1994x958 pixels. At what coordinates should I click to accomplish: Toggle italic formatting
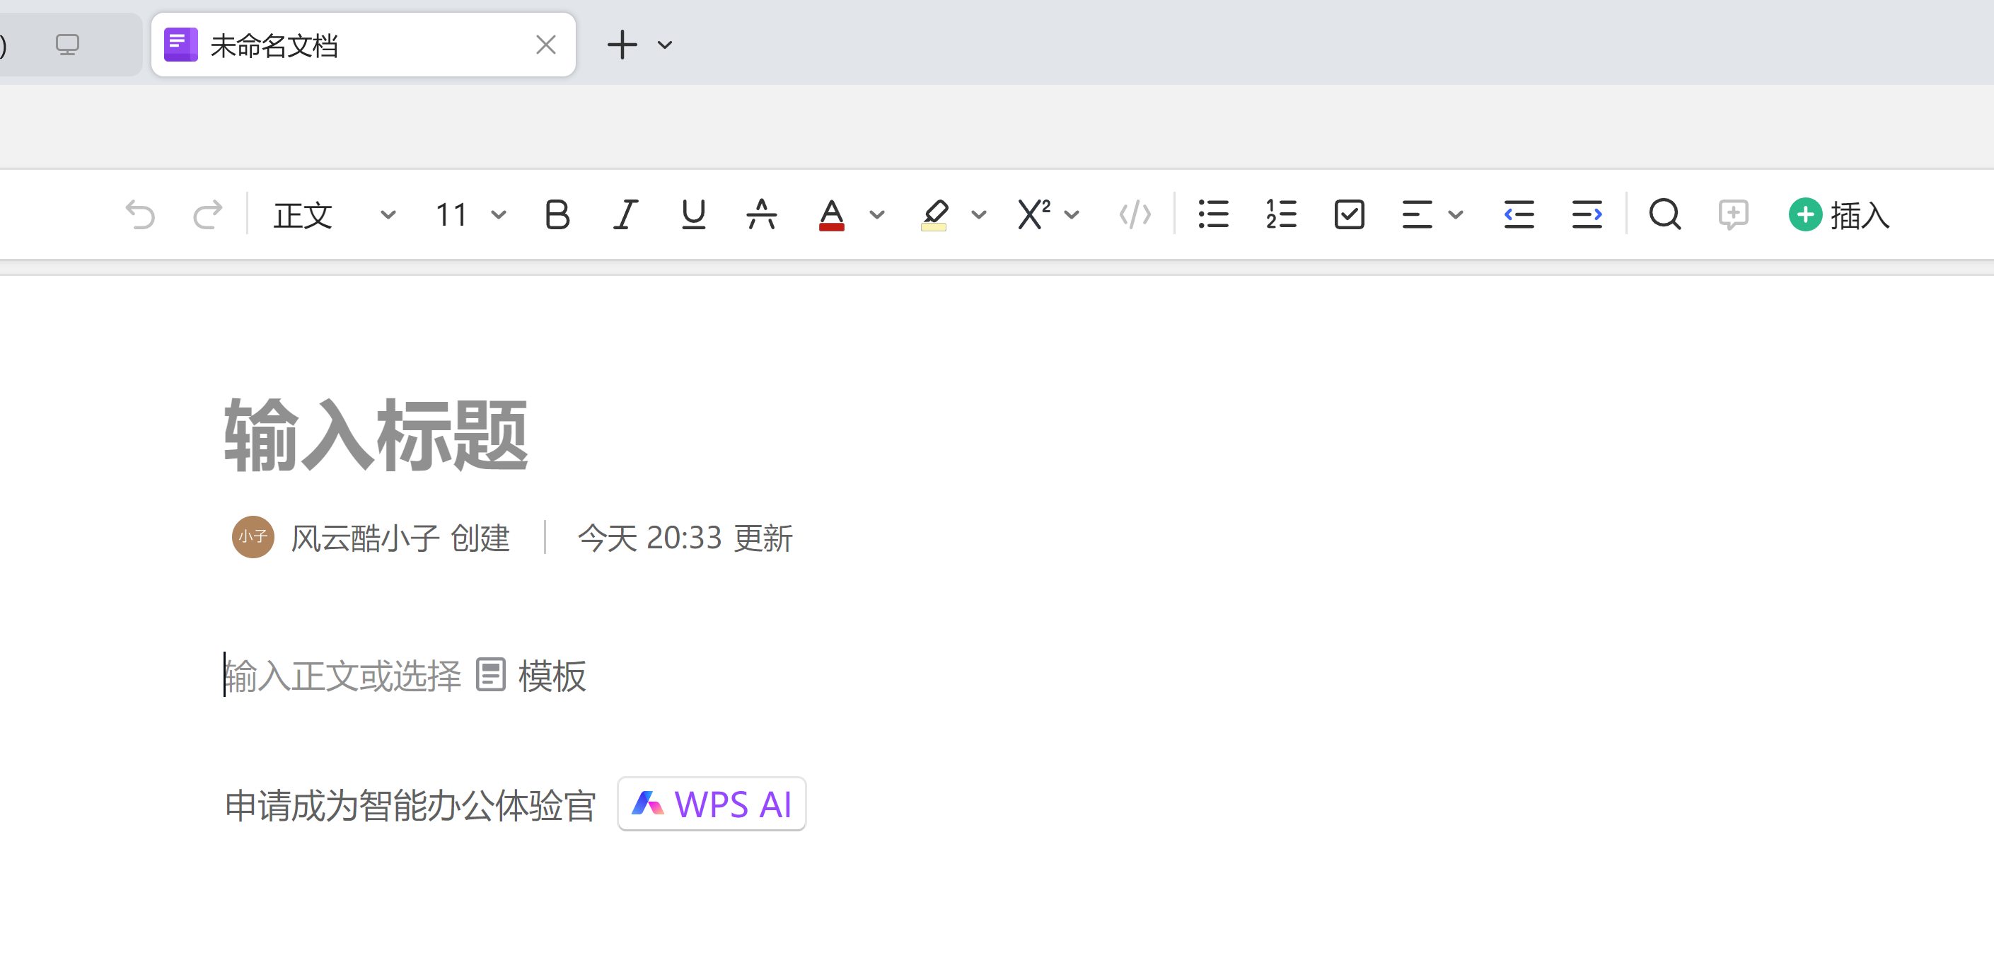tap(625, 214)
